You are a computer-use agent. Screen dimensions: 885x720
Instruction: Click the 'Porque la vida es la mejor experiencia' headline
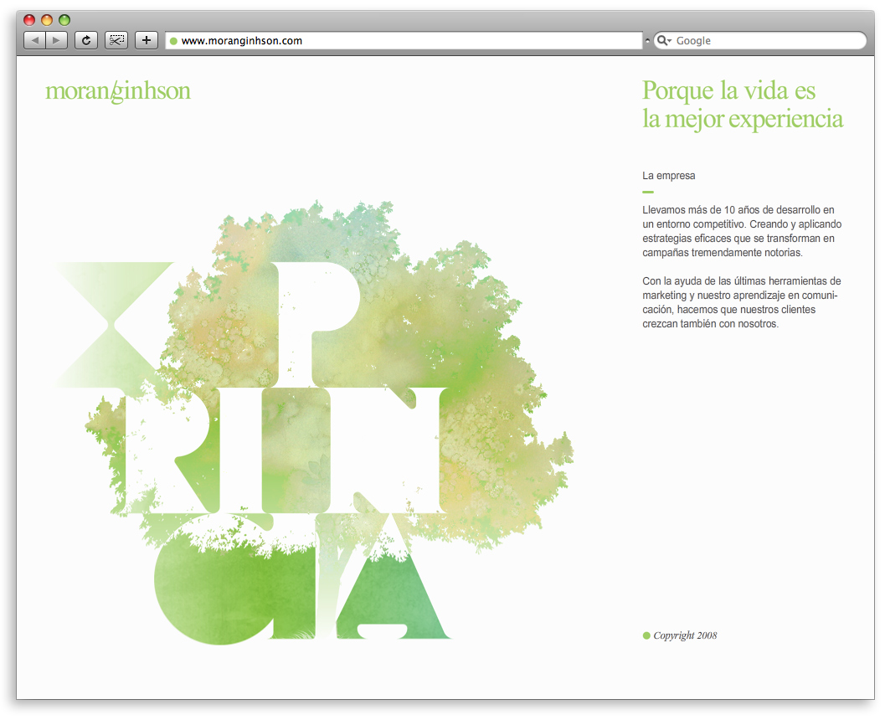pos(742,104)
